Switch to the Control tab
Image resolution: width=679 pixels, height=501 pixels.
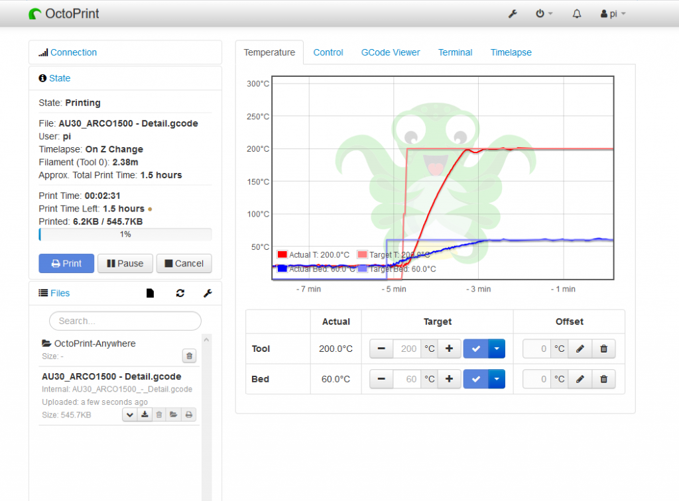pos(328,52)
